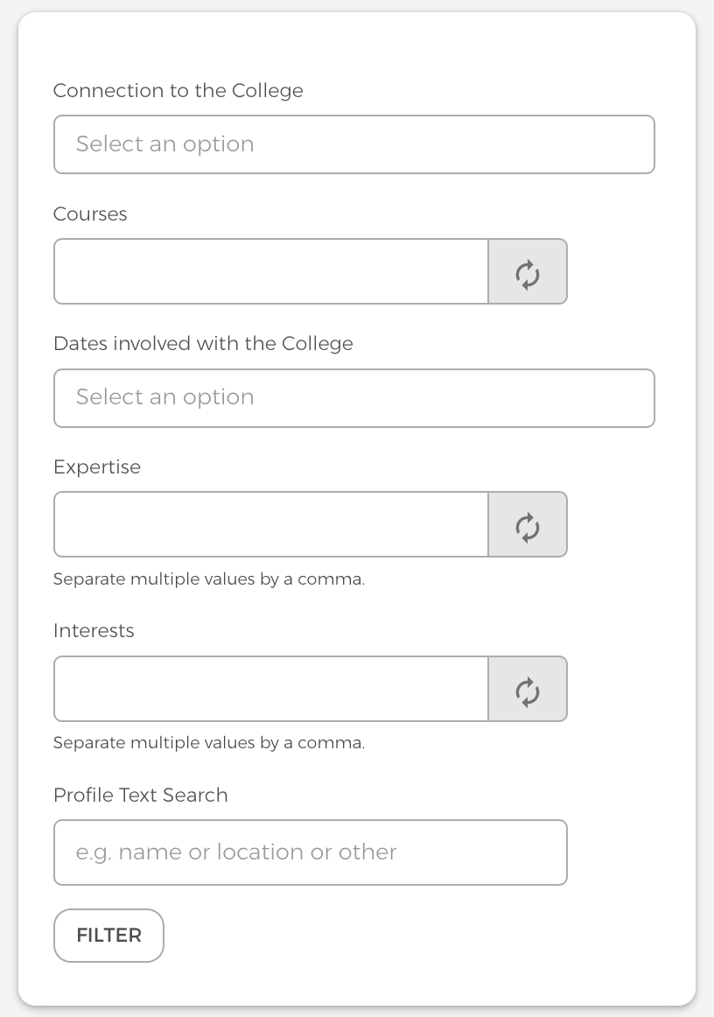Reset the Courses field with refresh icon
Image resolution: width=714 pixels, height=1017 pixels.
[x=528, y=272]
